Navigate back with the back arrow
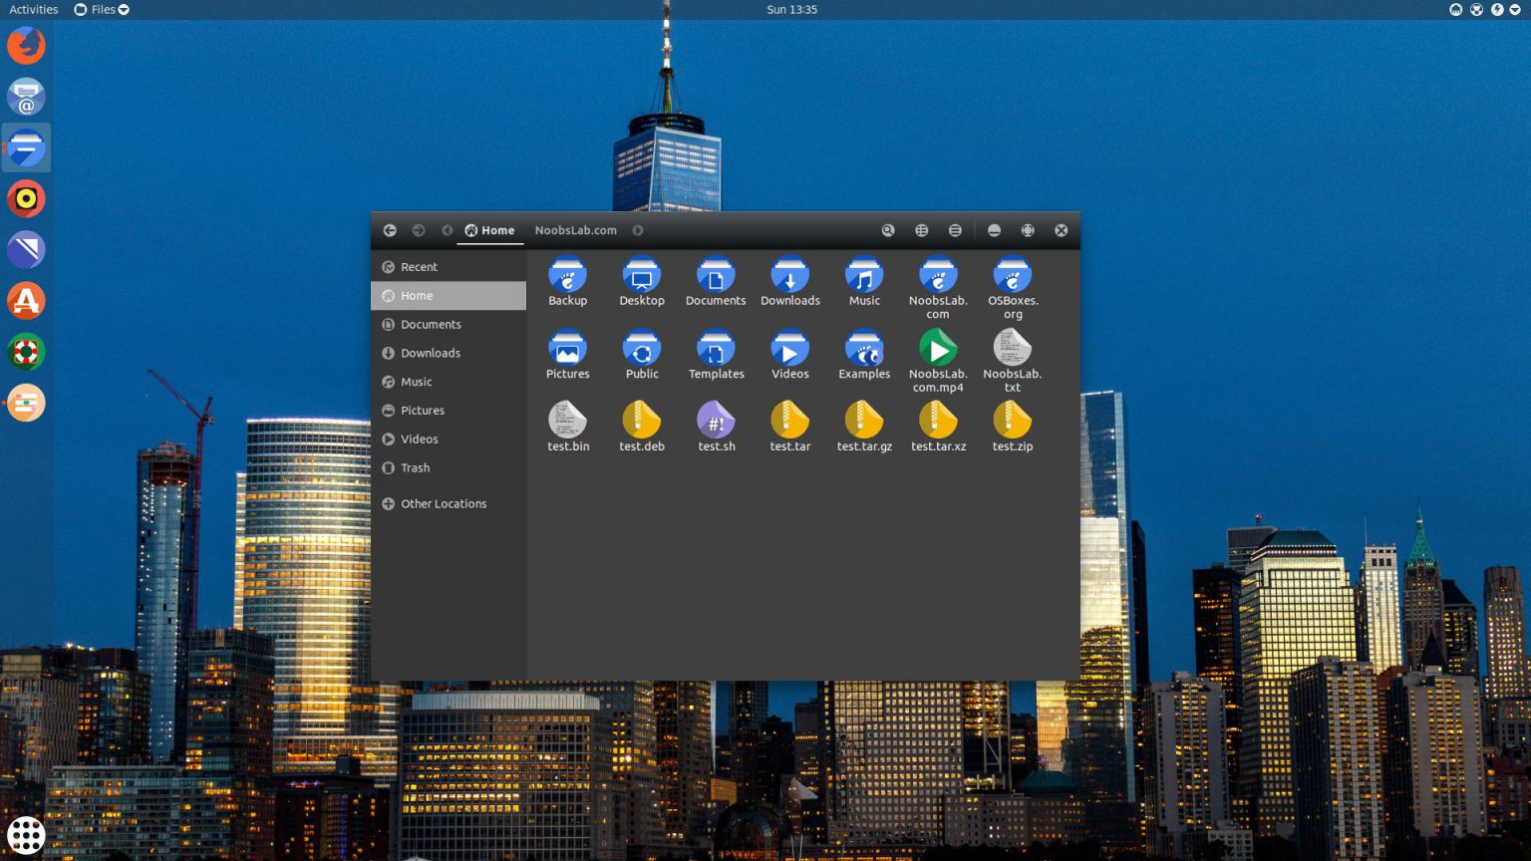Viewport: 1531px width, 861px height. tap(390, 230)
